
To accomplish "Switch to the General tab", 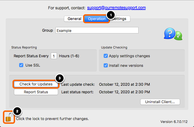I will (x=74, y=19).
